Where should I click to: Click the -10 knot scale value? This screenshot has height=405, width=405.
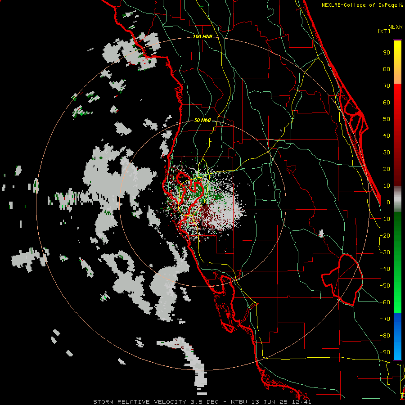click(x=385, y=219)
